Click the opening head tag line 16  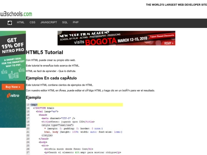[43, 115]
